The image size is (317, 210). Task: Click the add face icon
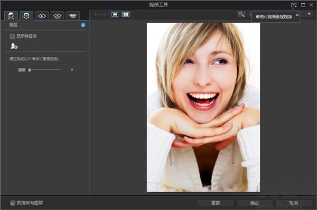[x=14, y=46]
